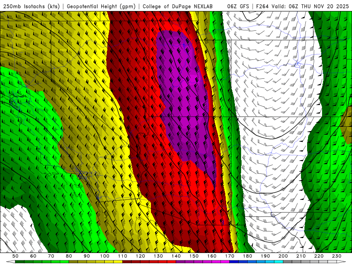Click the '100' legend value
The image size is (352, 264).
[x=105, y=256]
